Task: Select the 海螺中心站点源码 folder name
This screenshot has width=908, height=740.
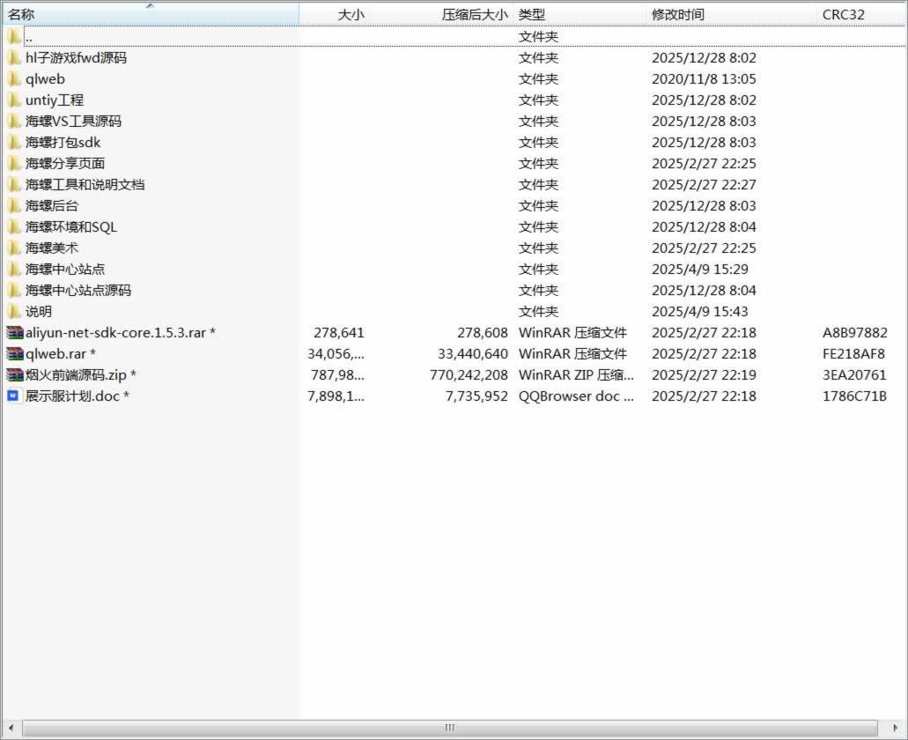Action: click(78, 291)
